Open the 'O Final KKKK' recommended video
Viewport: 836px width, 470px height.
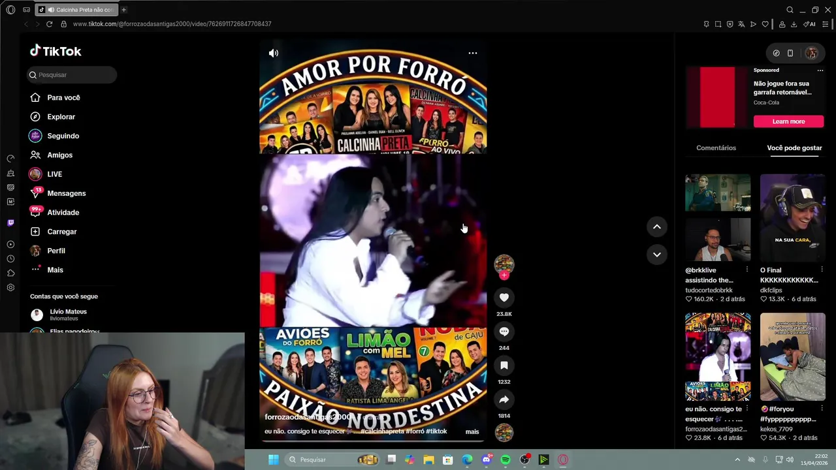tap(792, 218)
